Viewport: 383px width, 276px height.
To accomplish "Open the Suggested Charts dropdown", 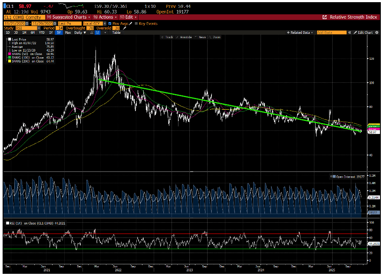I will point(68,17).
